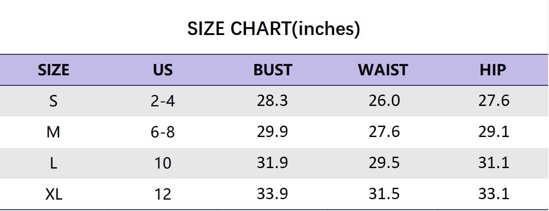
Task: Click waist value 26.0
Action: click(x=384, y=101)
